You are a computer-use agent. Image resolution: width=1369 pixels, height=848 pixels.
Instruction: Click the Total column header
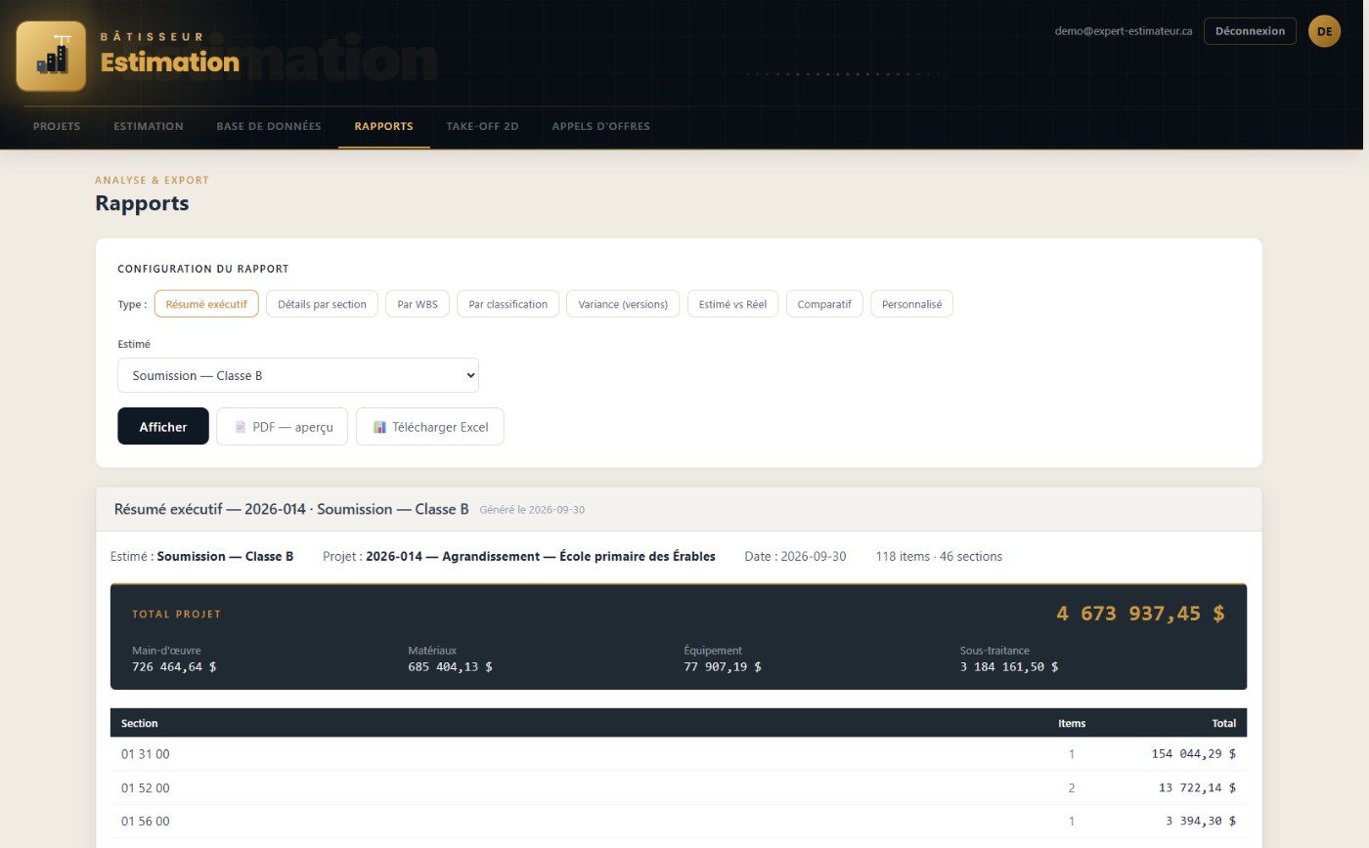click(1222, 723)
